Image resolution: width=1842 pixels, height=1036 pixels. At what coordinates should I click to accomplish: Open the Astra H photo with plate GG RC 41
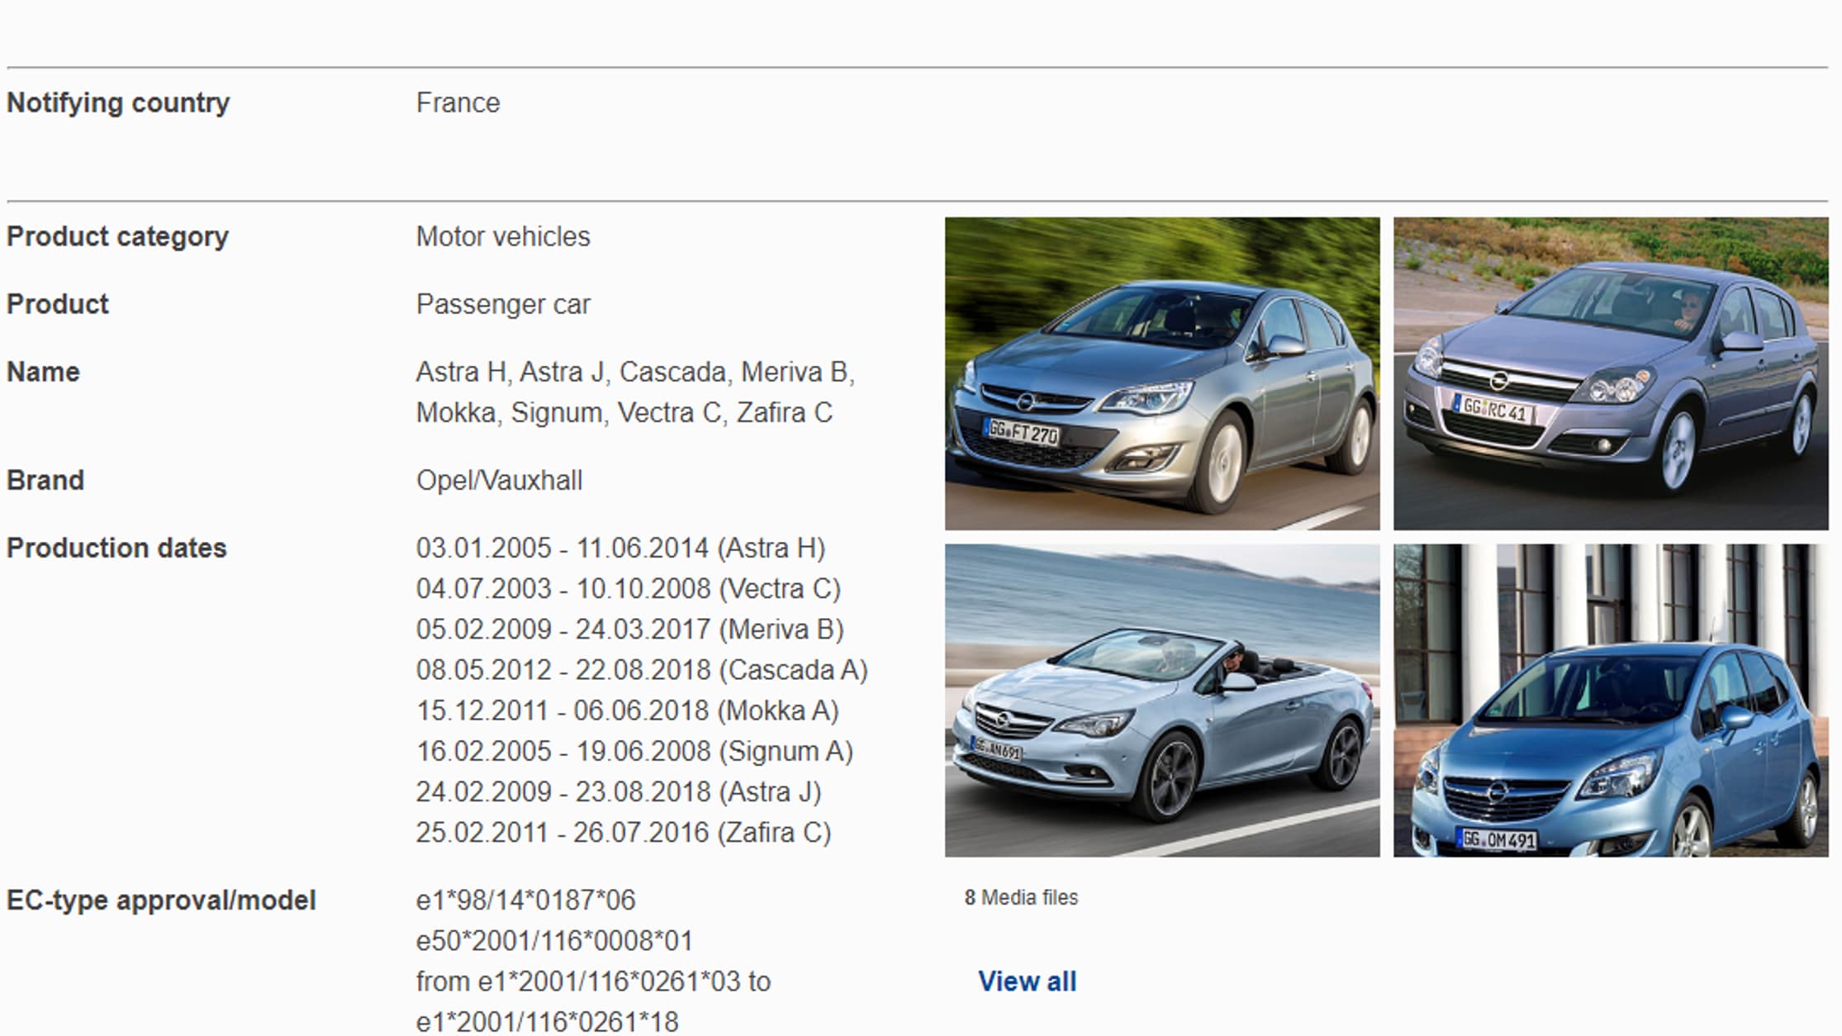(1611, 373)
